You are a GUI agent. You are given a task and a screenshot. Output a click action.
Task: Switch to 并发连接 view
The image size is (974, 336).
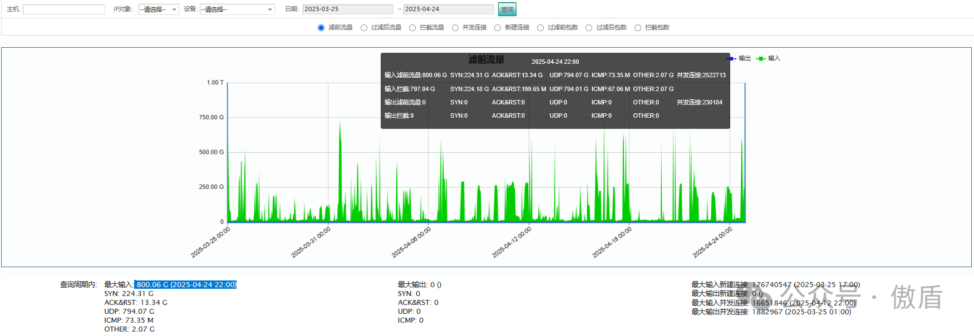click(x=455, y=28)
